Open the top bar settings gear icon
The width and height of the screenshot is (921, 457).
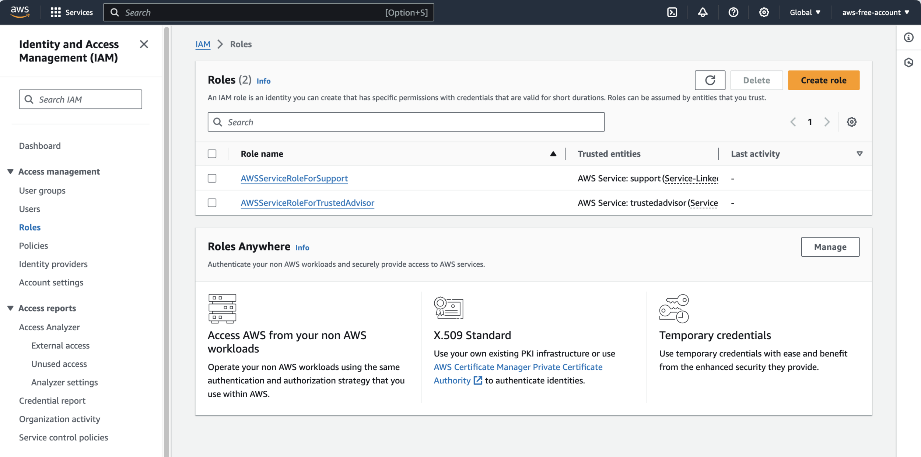[764, 13]
